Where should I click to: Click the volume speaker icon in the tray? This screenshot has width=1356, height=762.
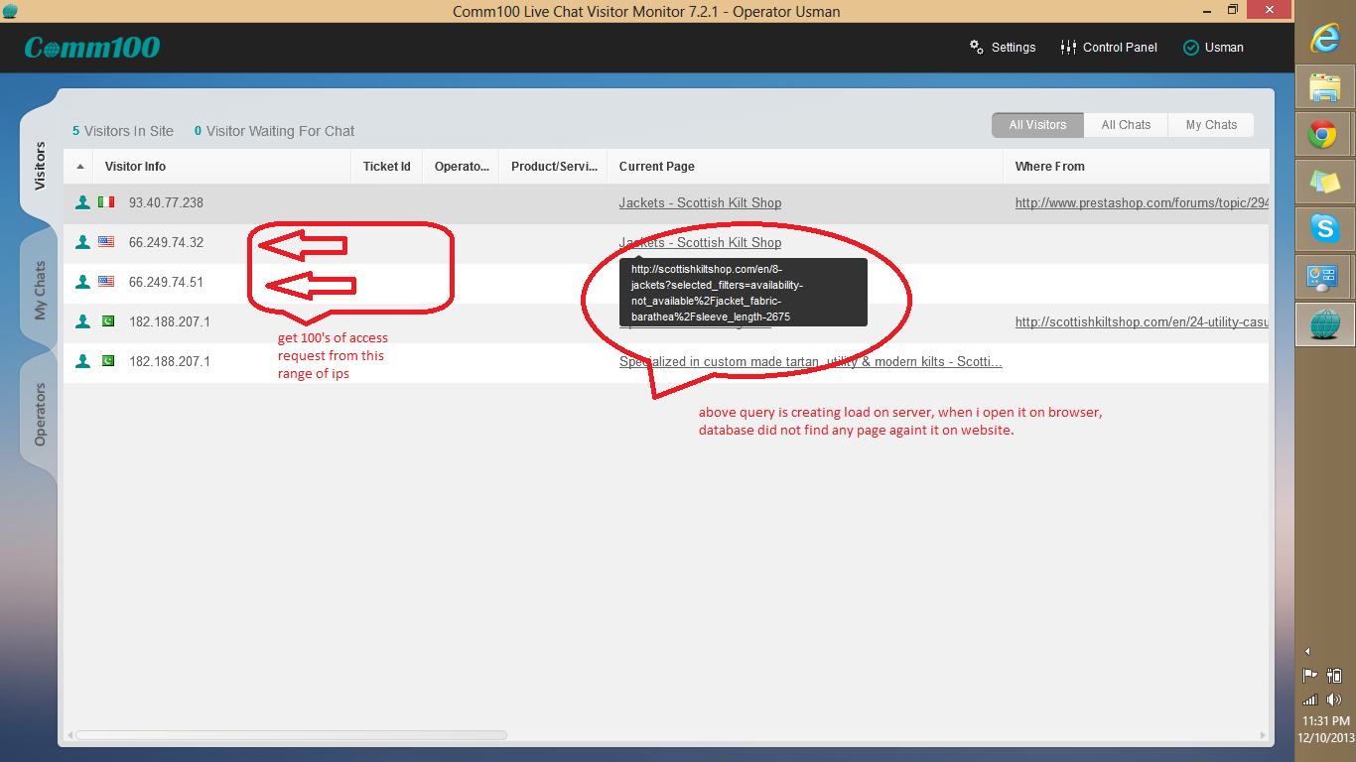click(x=1335, y=698)
